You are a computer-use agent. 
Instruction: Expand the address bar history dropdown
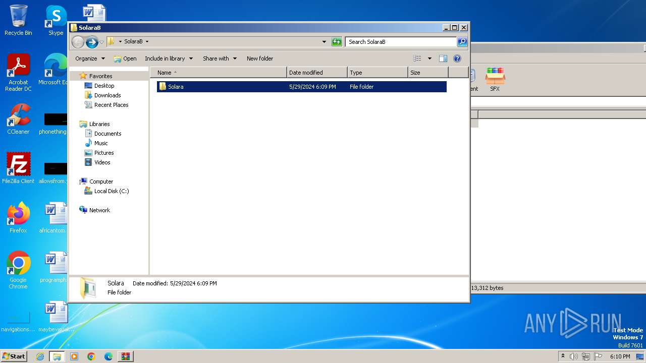pyautogui.click(x=324, y=42)
